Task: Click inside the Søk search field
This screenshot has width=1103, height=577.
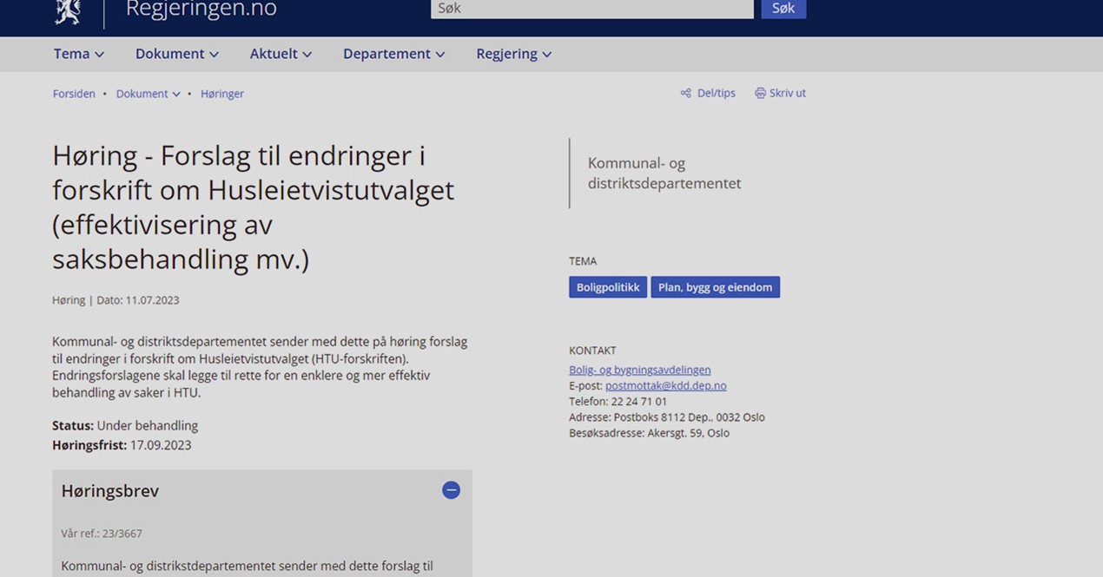Action: tap(591, 8)
